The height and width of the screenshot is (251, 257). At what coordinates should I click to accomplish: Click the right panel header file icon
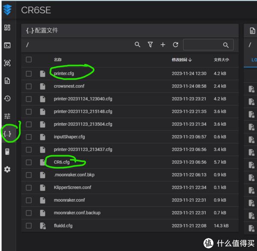click(x=252, y=31)
